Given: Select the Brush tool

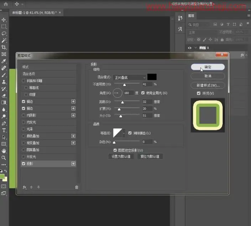Looking at the screenshot, I should [4, 75].
